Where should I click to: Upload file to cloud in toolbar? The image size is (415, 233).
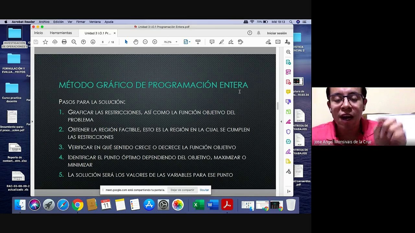pos(55,42)
